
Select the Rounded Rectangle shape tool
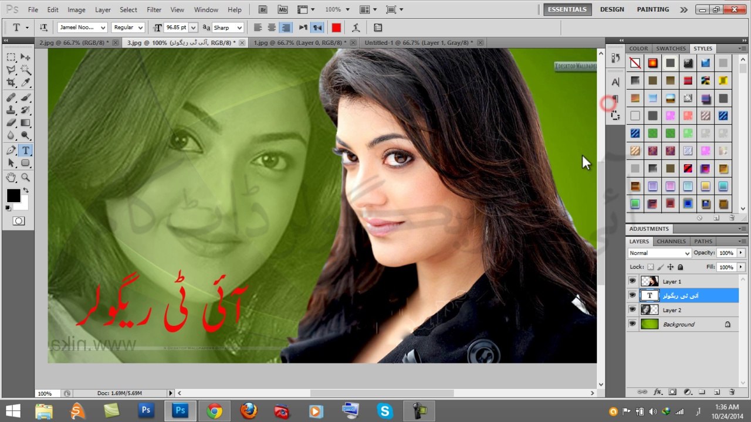[26, 164]
